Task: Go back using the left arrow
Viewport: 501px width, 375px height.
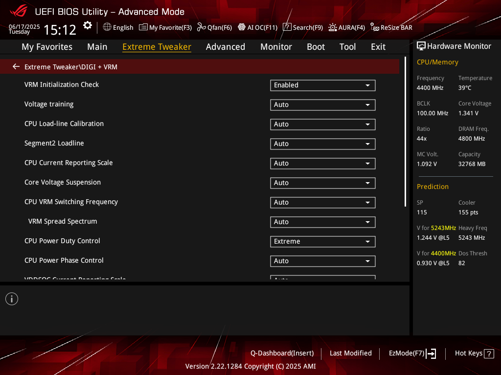Action: click(16, 66)
